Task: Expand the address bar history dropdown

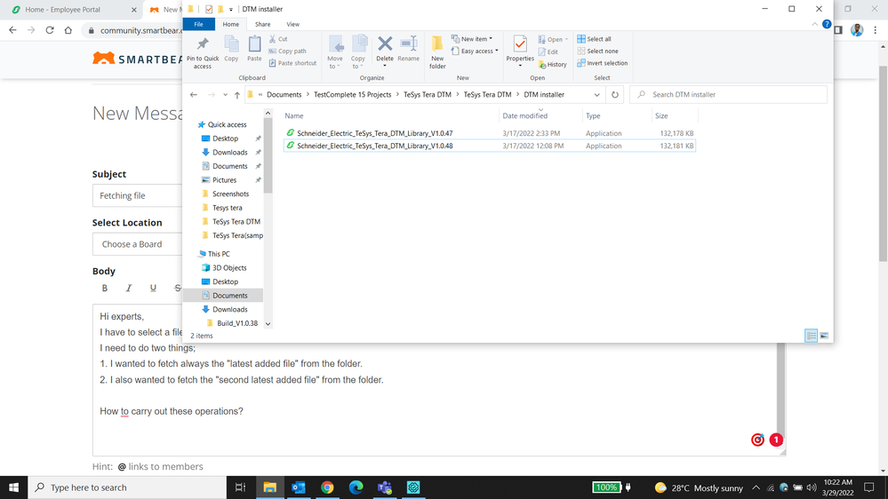Action: pyautogui.click(x=597, y=95)
